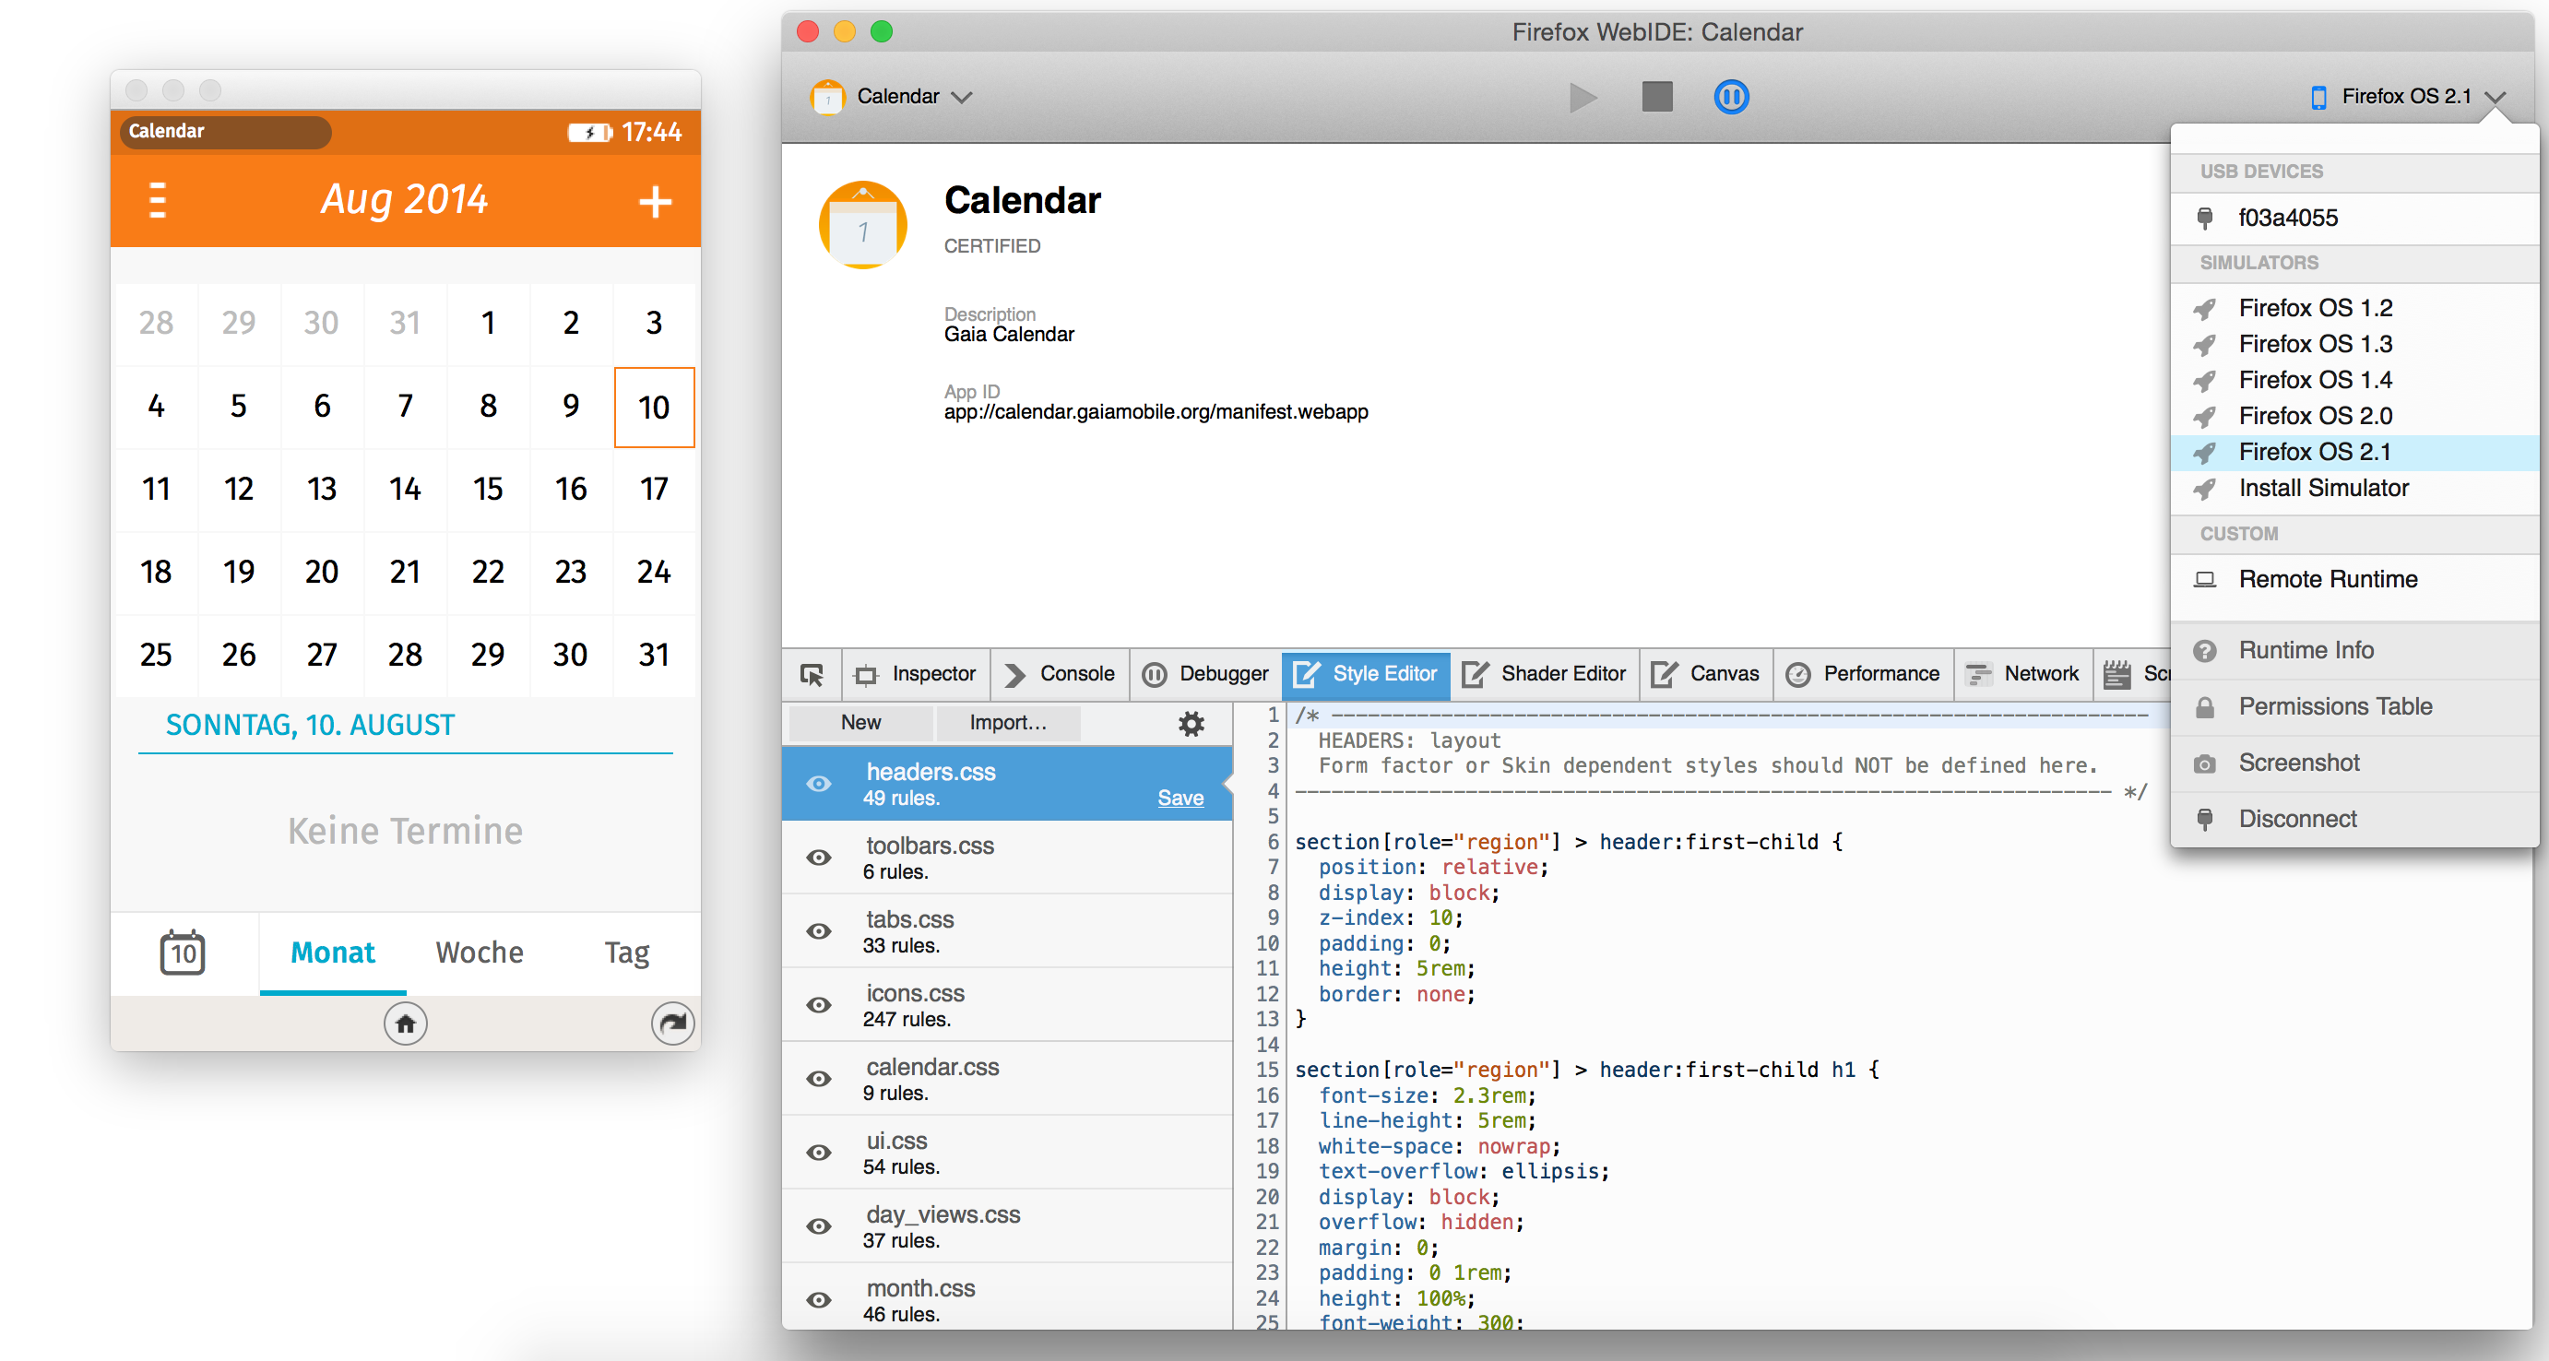Select day 15 in calendar grid

tap(488, 489)
